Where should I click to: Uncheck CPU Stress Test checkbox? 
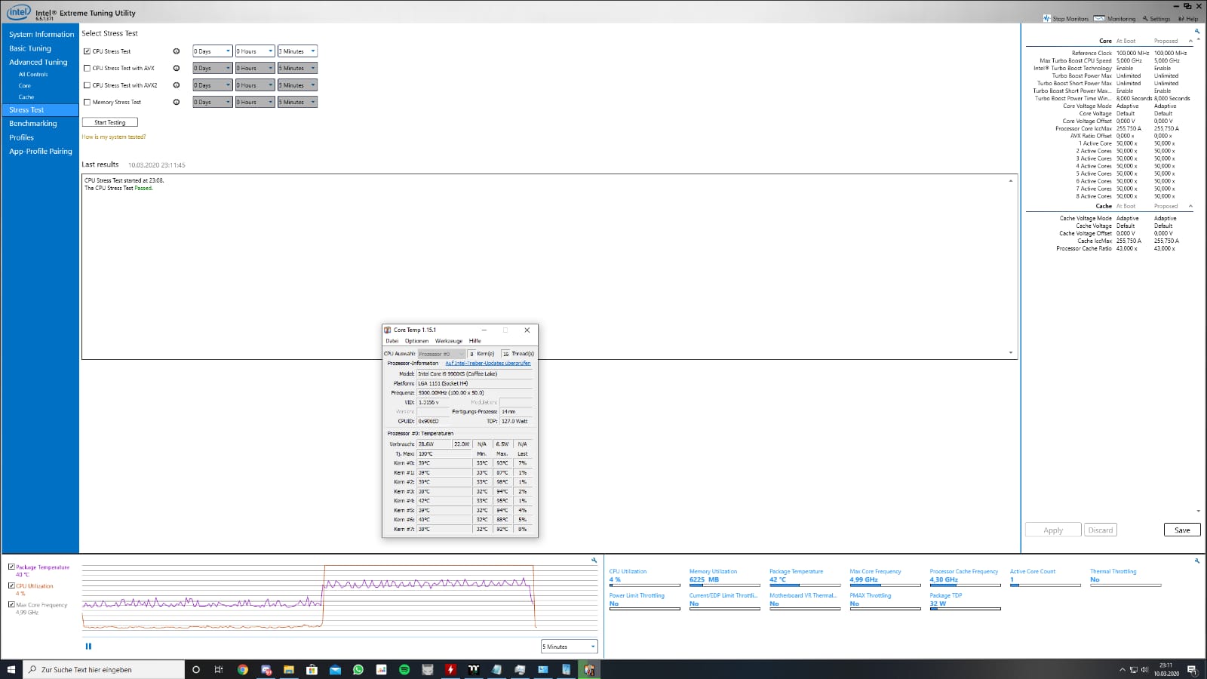point(88,51)
